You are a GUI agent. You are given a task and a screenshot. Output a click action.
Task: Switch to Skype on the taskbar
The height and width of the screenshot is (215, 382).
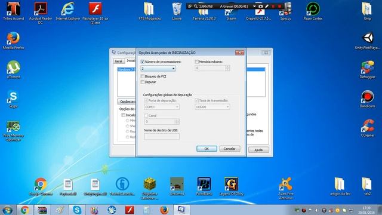point(77,210)
